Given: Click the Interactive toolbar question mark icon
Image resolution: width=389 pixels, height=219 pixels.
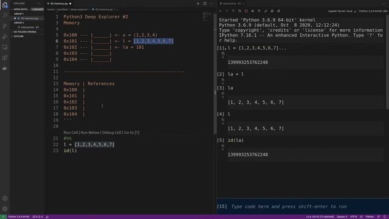Looking at the screenshot, I should (x=233, y=11).
